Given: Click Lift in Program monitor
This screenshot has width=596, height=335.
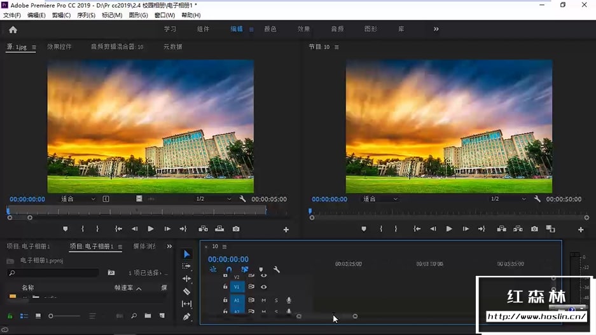Looking at the screenshot, I should click(501, 229).
